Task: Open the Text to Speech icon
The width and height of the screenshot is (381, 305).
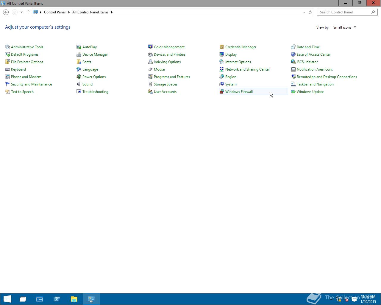Action: pyautogui.click(x=7, y=92)
